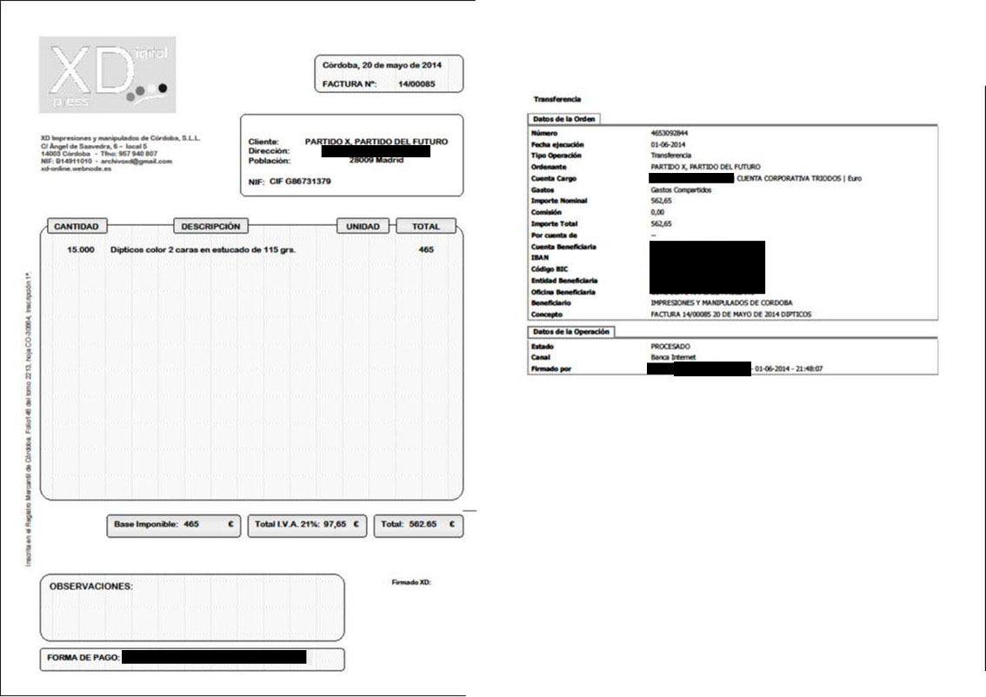
Task: Click the 'Tipo Operación' label
Action: pyautogui.click(x=556, y=156)
